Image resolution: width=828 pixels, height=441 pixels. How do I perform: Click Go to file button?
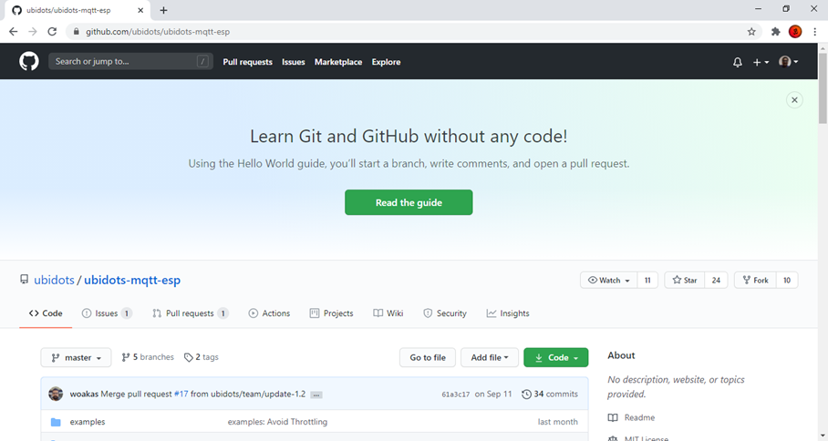click(428, 358)
